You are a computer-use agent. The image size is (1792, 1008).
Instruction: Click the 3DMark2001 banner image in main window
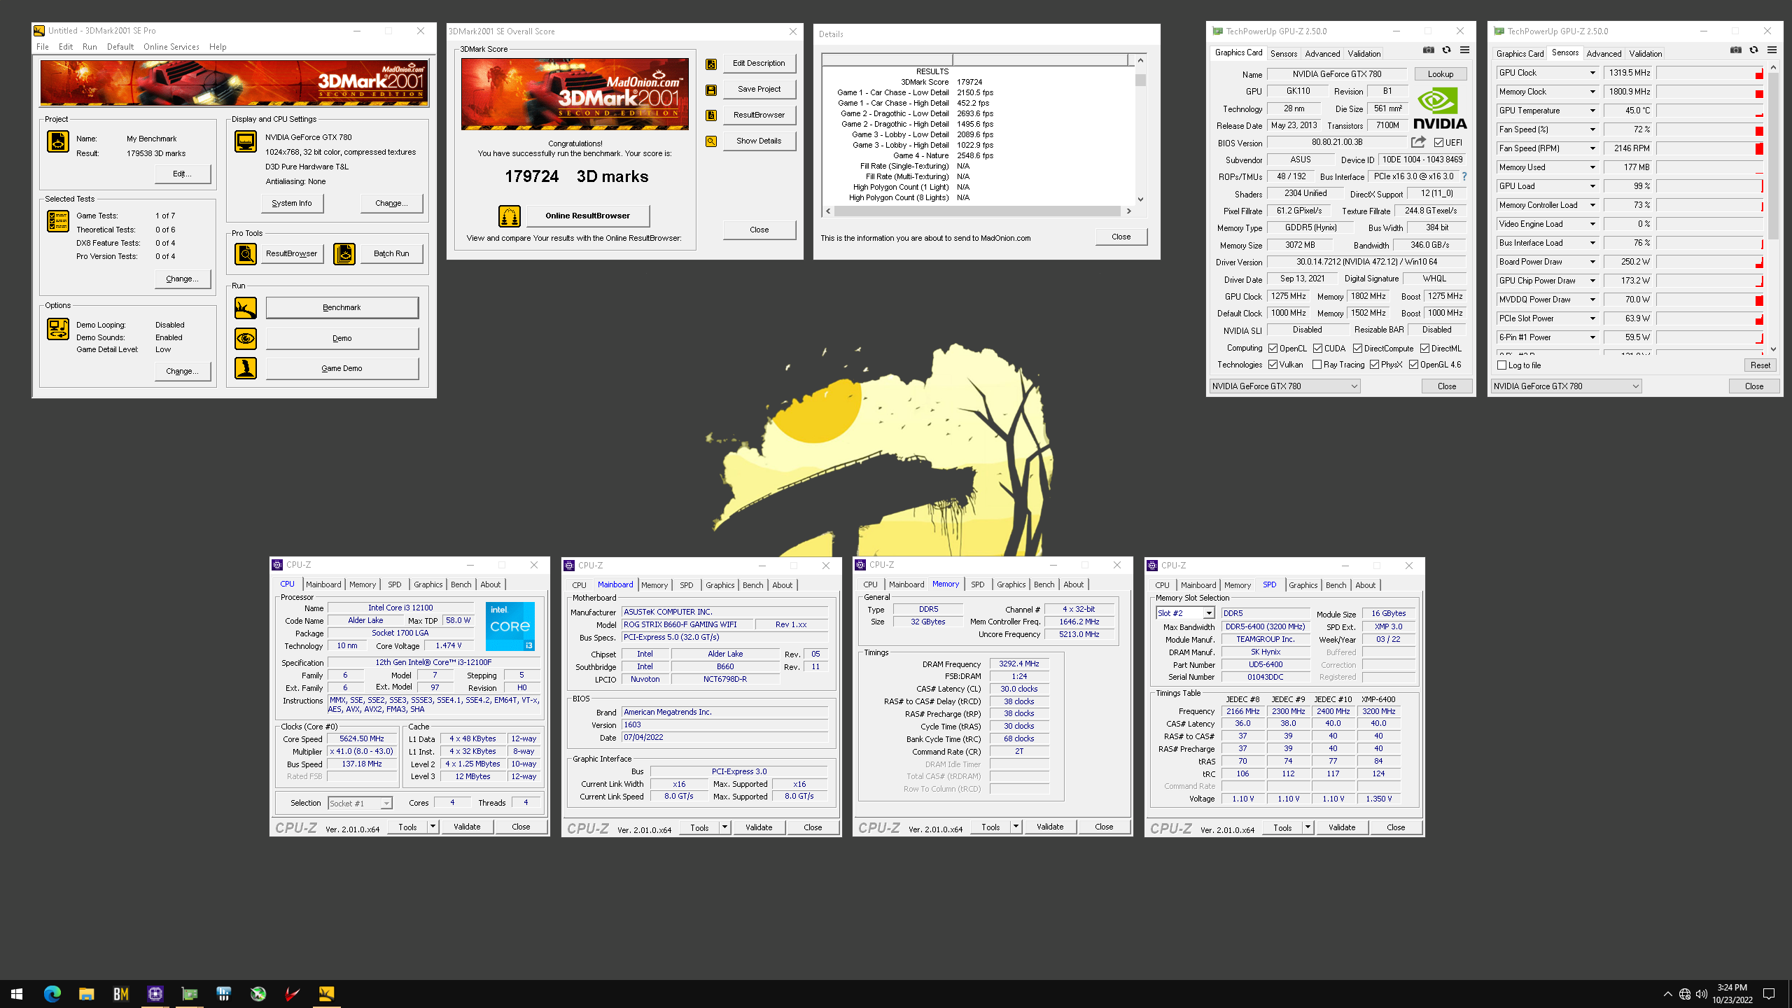click(234, 83)
